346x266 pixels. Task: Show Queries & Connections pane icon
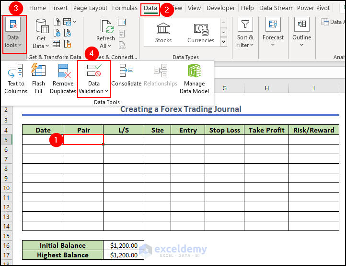[x=122, y=22]
